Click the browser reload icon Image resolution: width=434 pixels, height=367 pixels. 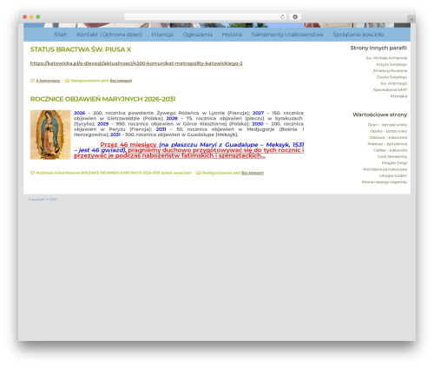282,16
